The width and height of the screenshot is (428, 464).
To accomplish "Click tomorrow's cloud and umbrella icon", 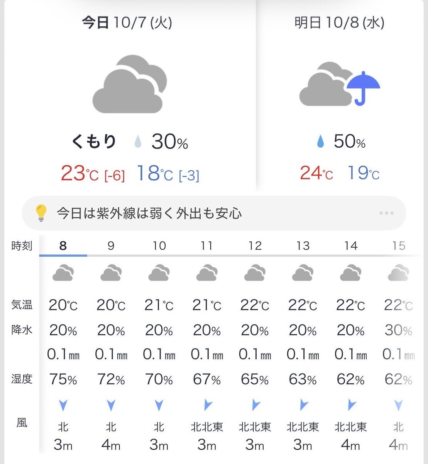I will coord(340,84).
